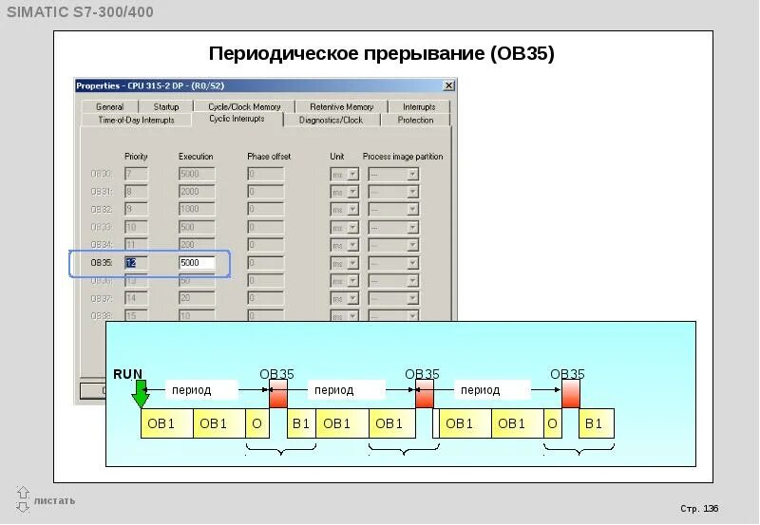The height and width of the screenshot is (525, 760).
Task: Switch to Retentive Memory tab
Action: 341,106
